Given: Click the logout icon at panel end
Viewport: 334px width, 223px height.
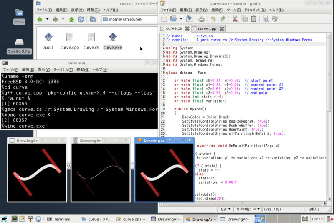Looking at the screenshot, I should coord(330,219).
